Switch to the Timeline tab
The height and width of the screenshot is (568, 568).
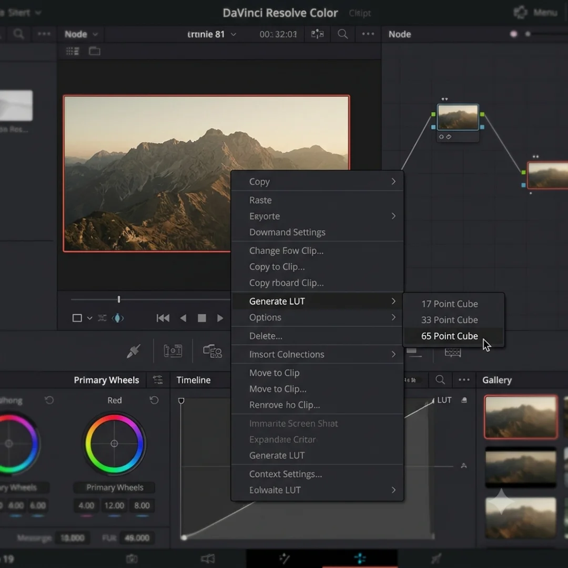click(x=194, y=380)
